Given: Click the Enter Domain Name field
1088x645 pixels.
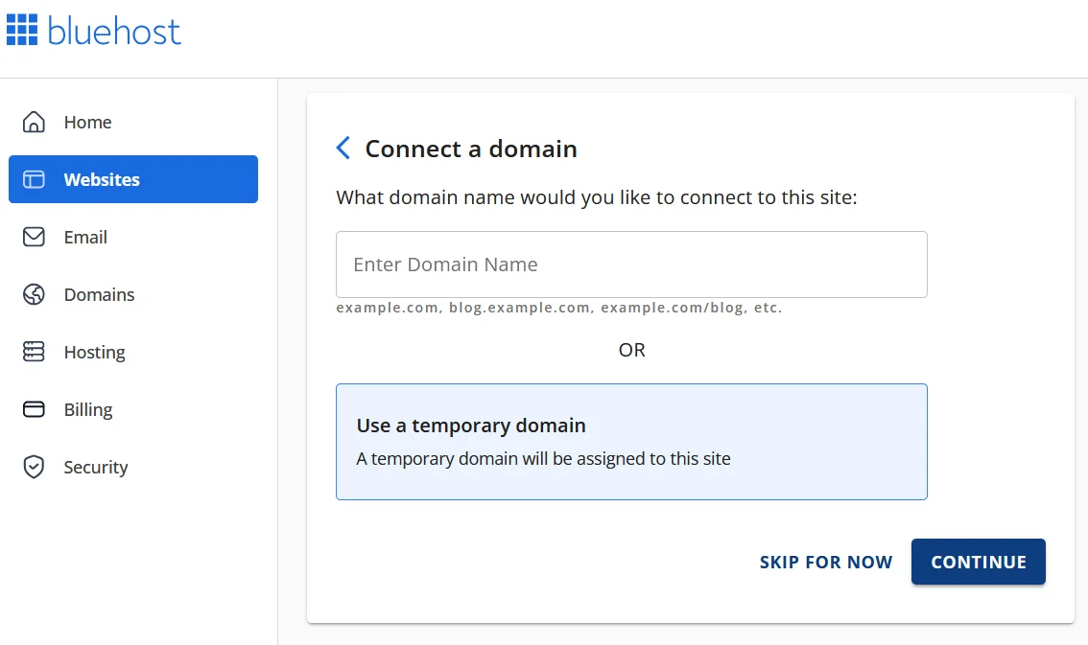Looking at the screenshot, I should (631, 265).
